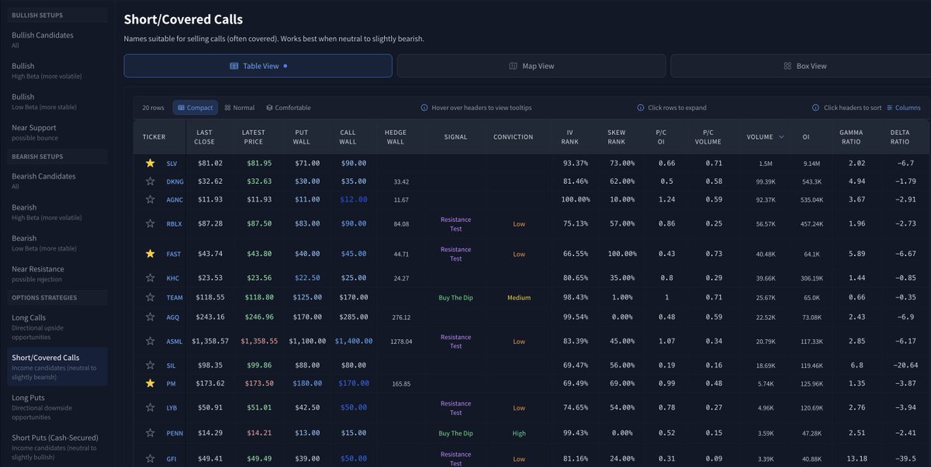Image resolution: width=931 pixels, height=467 pixels.
Task: Sort by Gamma Ratio column header
Action: click(x=851, y=137)
